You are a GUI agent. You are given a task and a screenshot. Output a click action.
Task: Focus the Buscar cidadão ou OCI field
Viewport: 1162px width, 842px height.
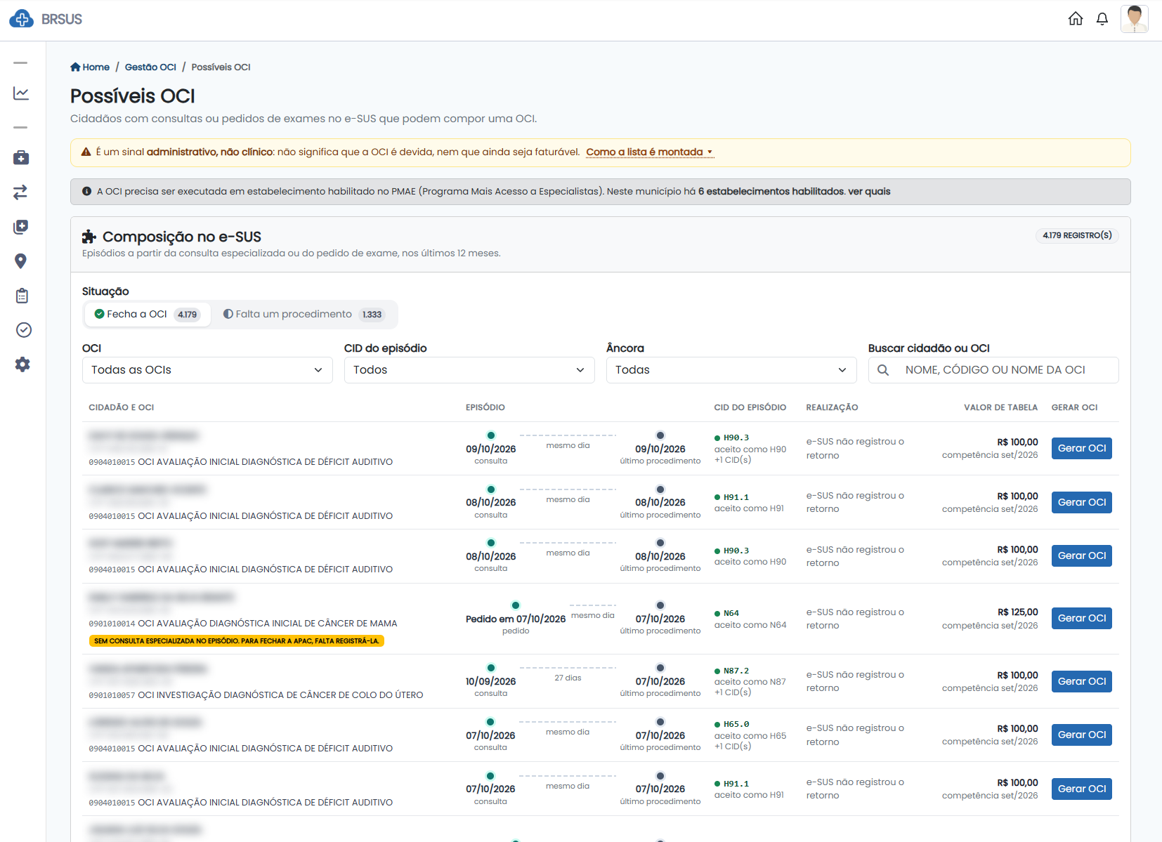point(993,370)
